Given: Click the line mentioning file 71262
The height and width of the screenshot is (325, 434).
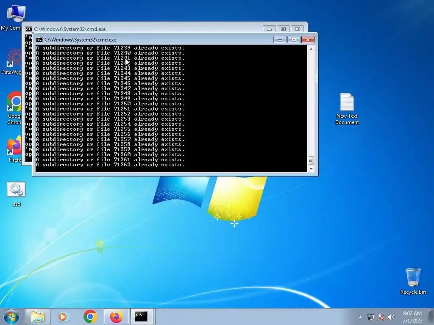Looking at the screenshot, I should pyautogui.click(x=110, y=165).
